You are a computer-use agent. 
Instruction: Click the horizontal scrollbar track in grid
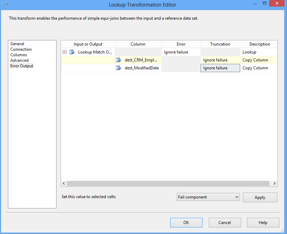click(168, 183)
